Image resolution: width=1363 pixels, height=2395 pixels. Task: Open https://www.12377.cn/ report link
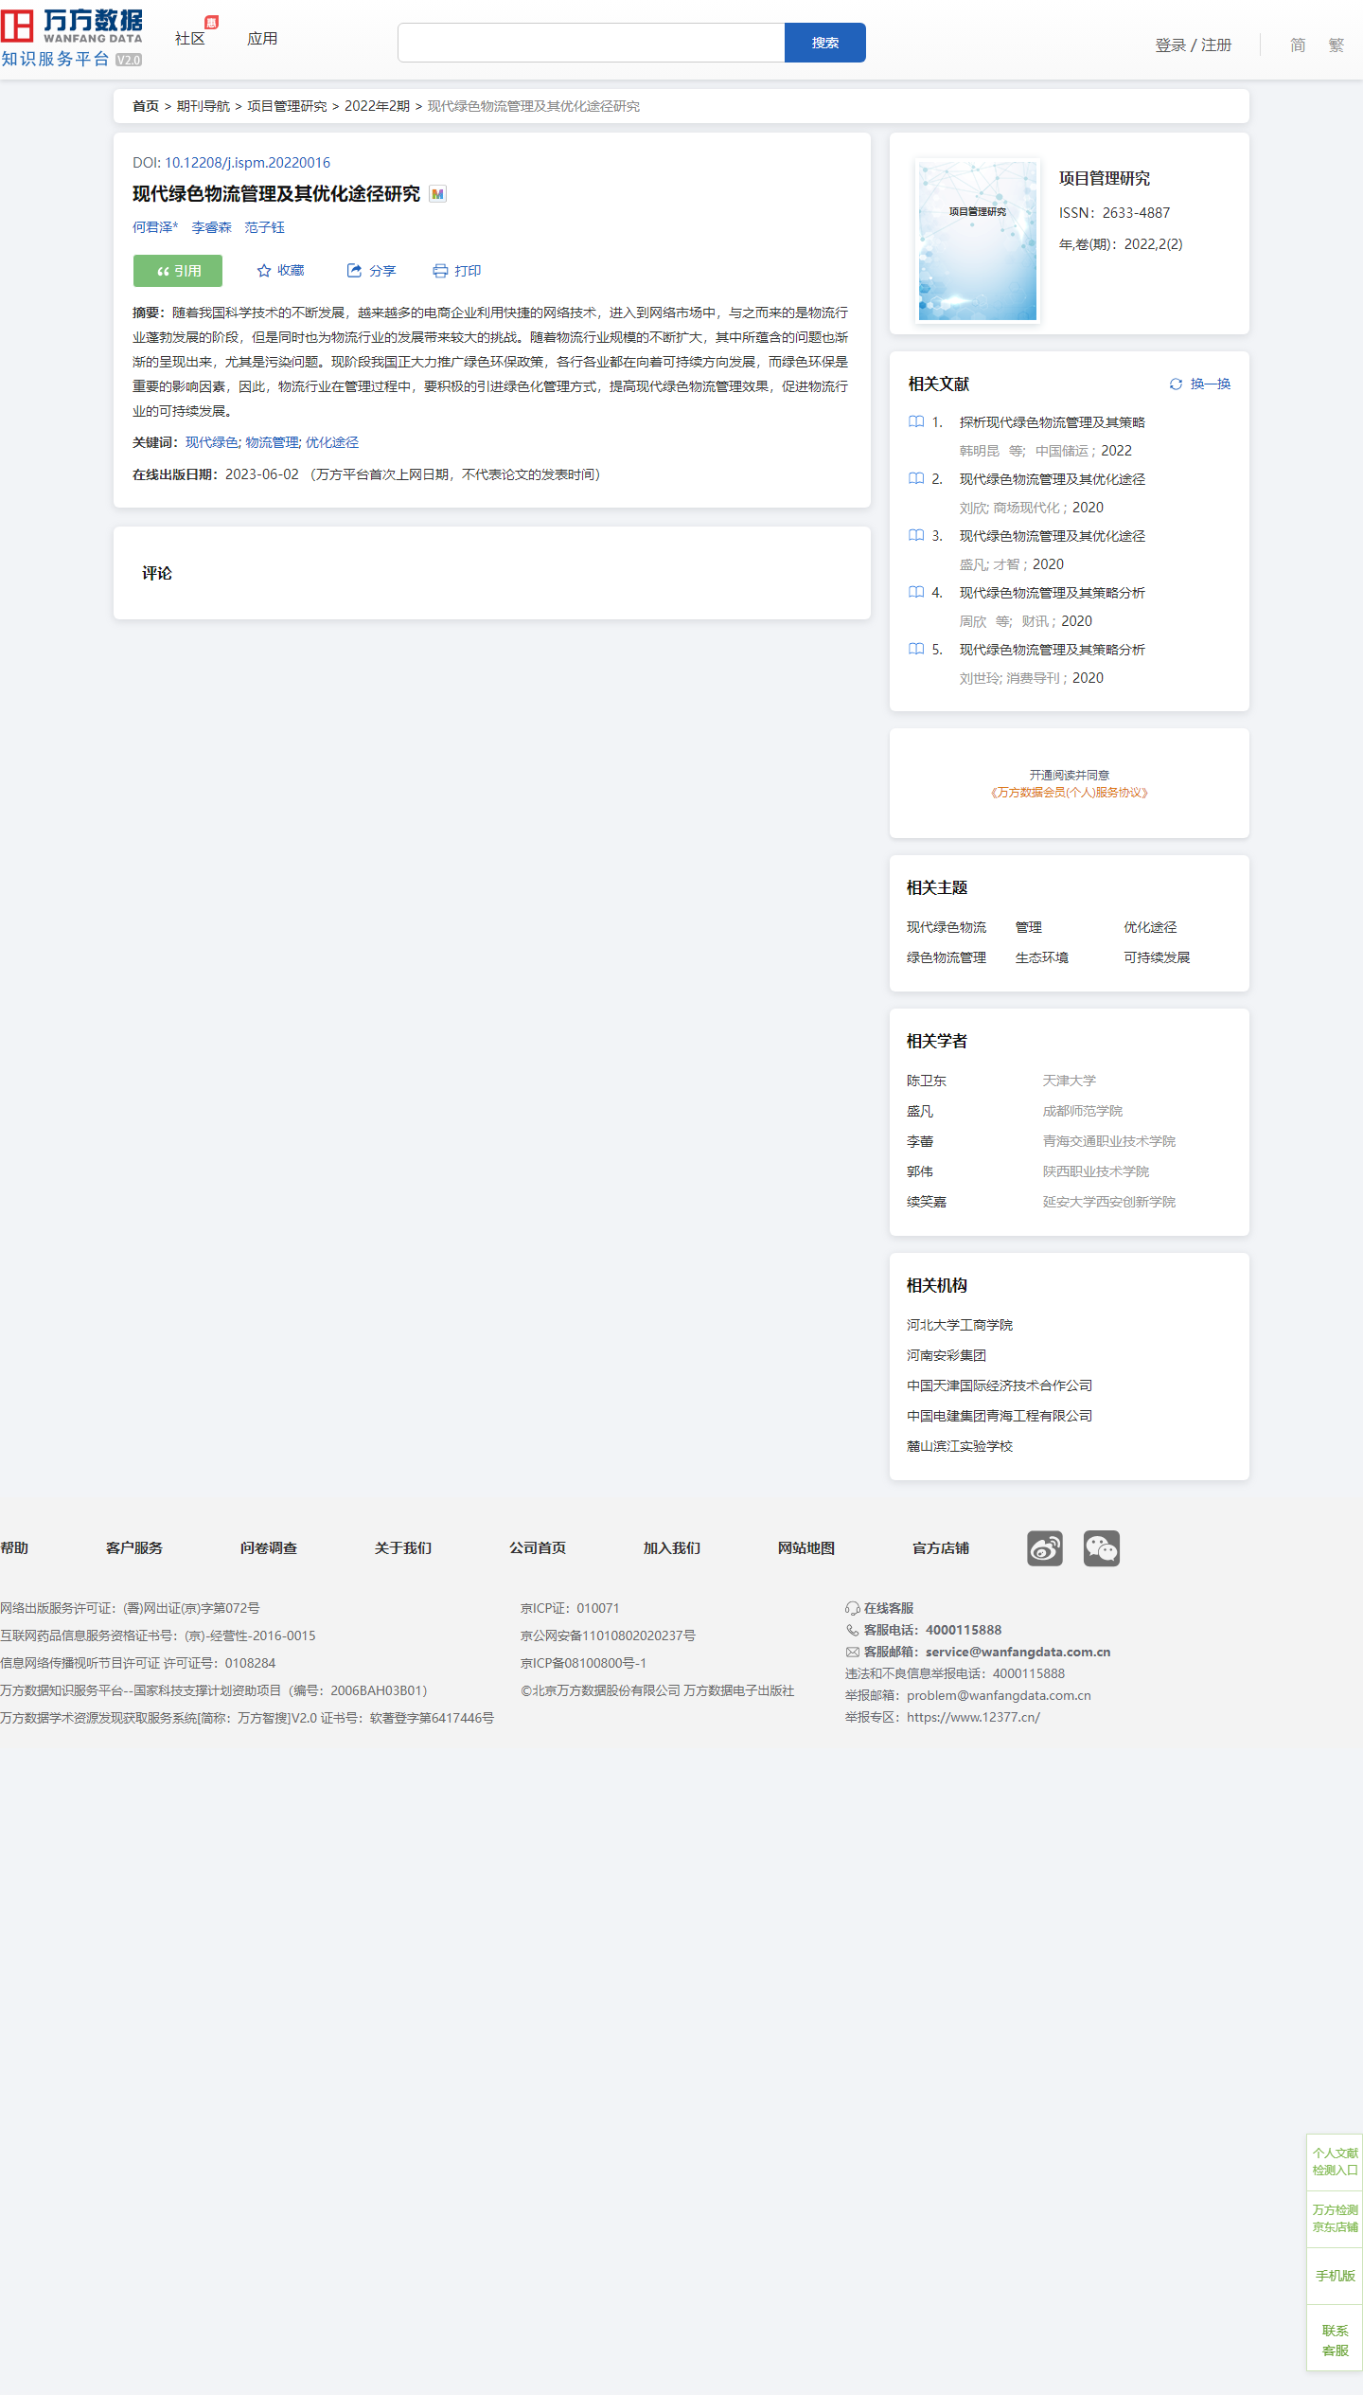pyautogui.click(x=973, y=1717)
